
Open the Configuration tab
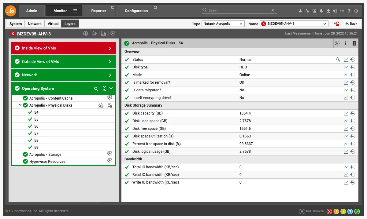click(x=136, y=11)
